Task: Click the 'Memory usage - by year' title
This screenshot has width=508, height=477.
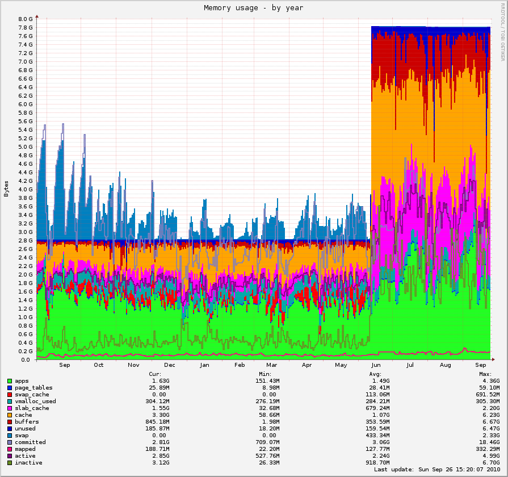Action: click(x=254, y=8)
